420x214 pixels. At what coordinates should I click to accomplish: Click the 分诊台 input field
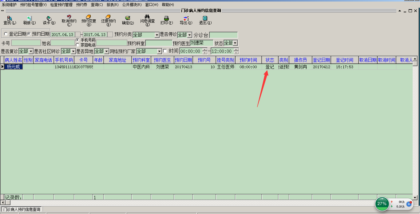(224, 35)
